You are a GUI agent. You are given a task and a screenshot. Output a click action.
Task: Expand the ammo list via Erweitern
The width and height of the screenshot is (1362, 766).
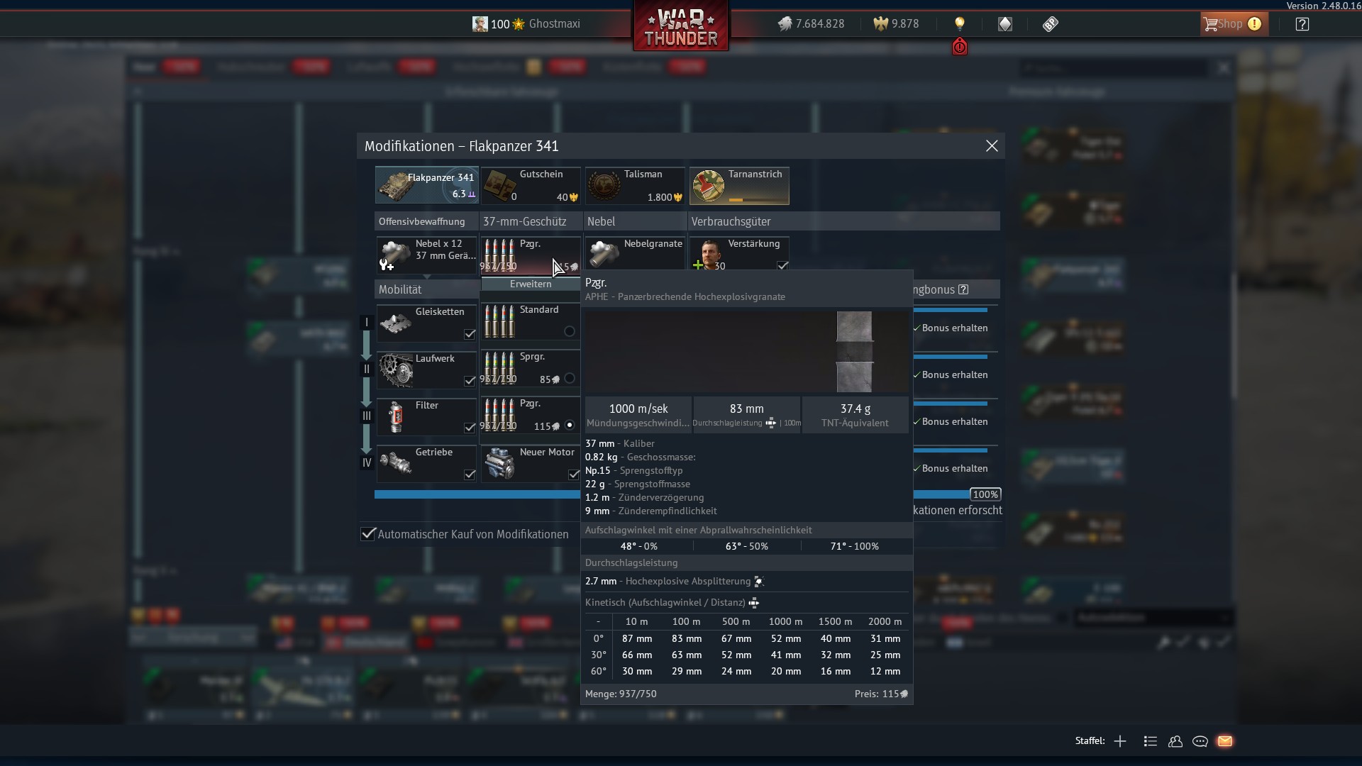click(x=531, y=284)
